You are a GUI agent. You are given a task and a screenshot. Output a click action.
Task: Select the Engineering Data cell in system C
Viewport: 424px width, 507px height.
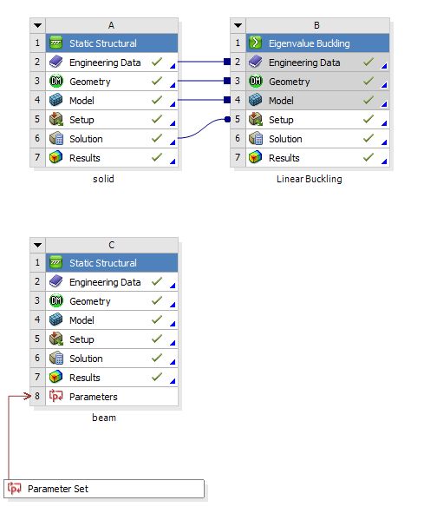(x=112, y=281)
